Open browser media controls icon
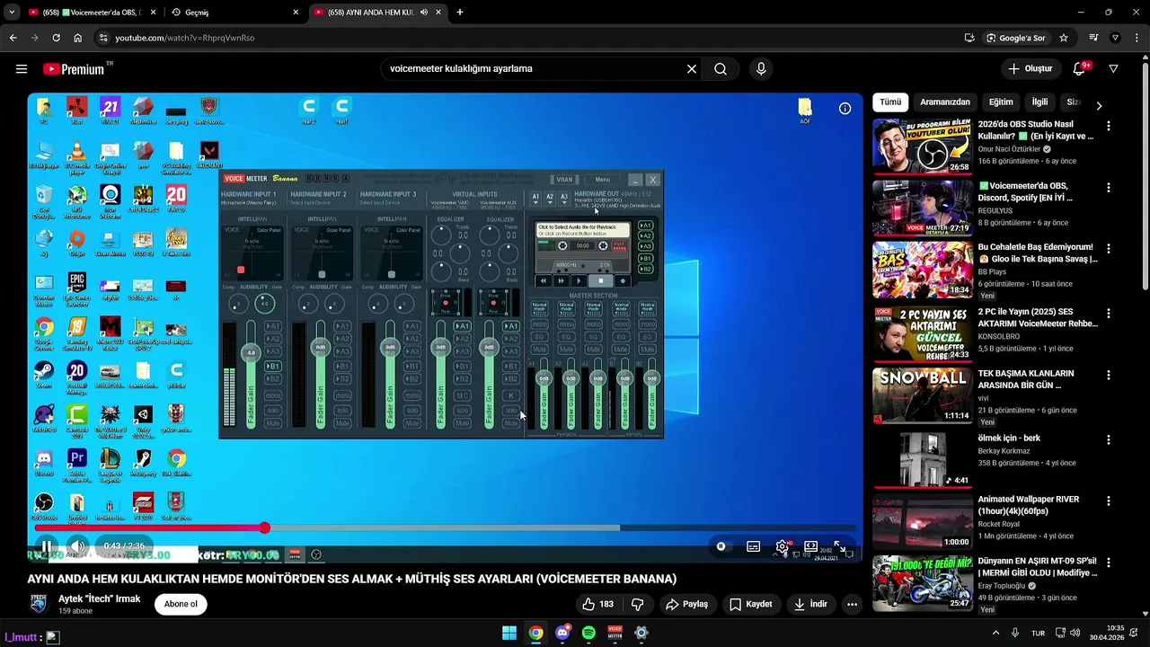This screenshot has width=1150, height=647. [x=1093, y=38]
